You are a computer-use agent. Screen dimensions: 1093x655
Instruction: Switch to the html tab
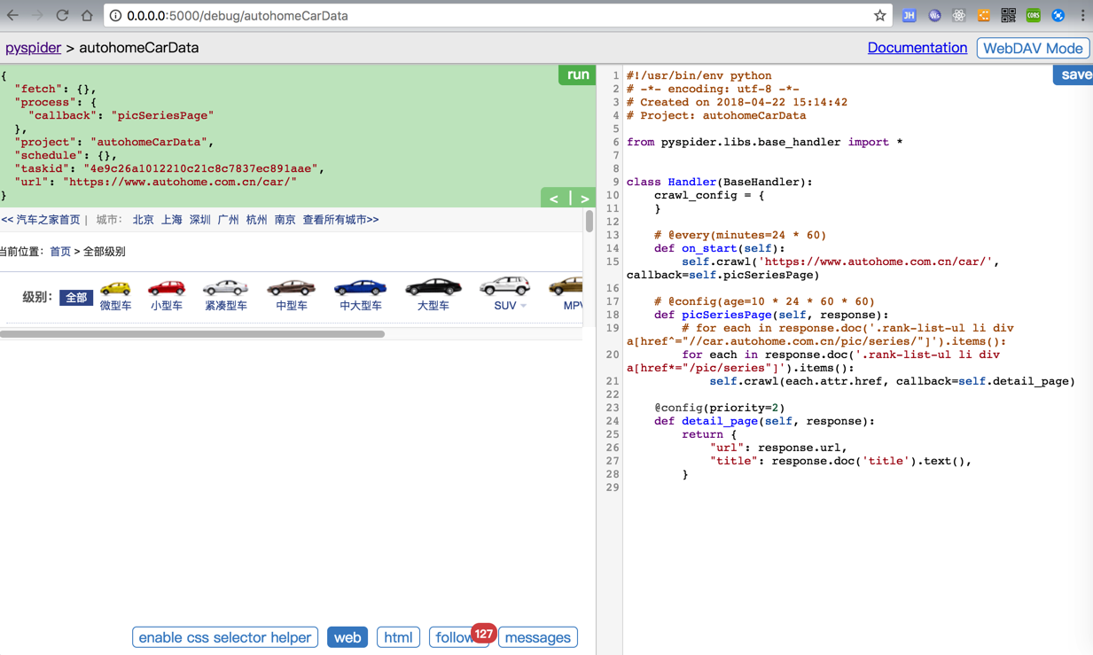pos(398,637)
